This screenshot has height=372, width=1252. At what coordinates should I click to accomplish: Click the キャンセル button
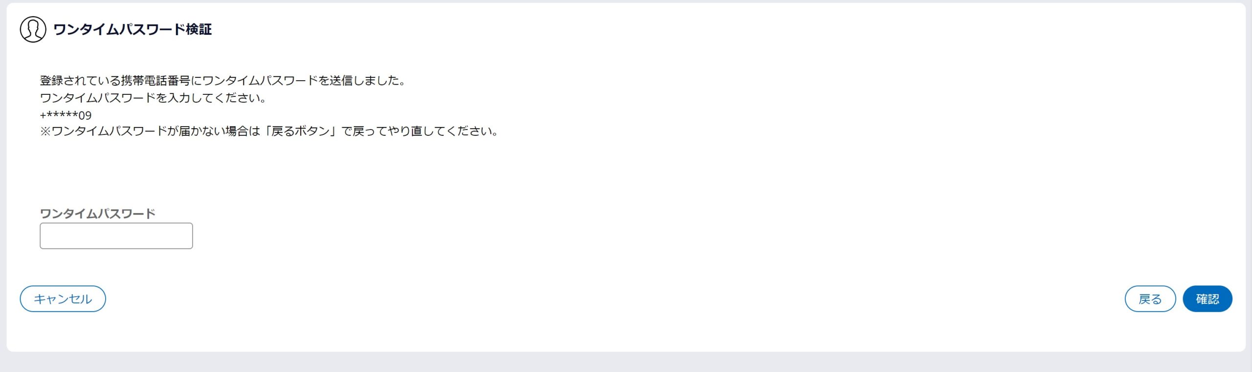pos(63,299)
